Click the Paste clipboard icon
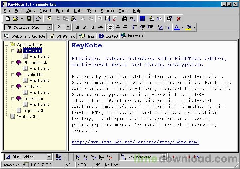 click(x=73, y=19)
